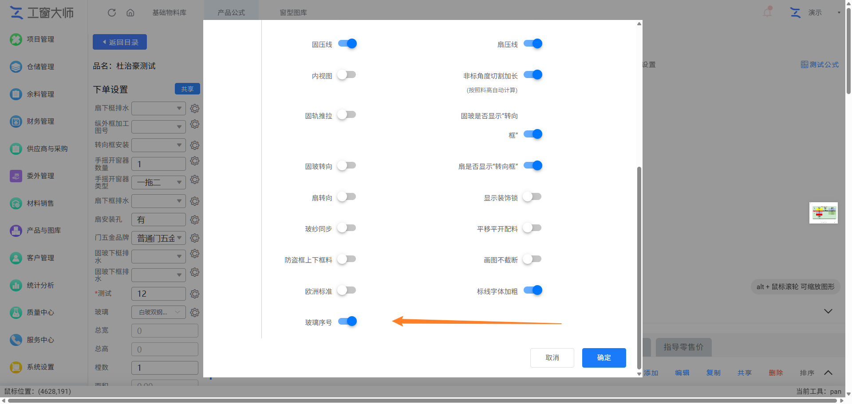Click gear icon beside 门五金品牌

[x=194, y=238]
